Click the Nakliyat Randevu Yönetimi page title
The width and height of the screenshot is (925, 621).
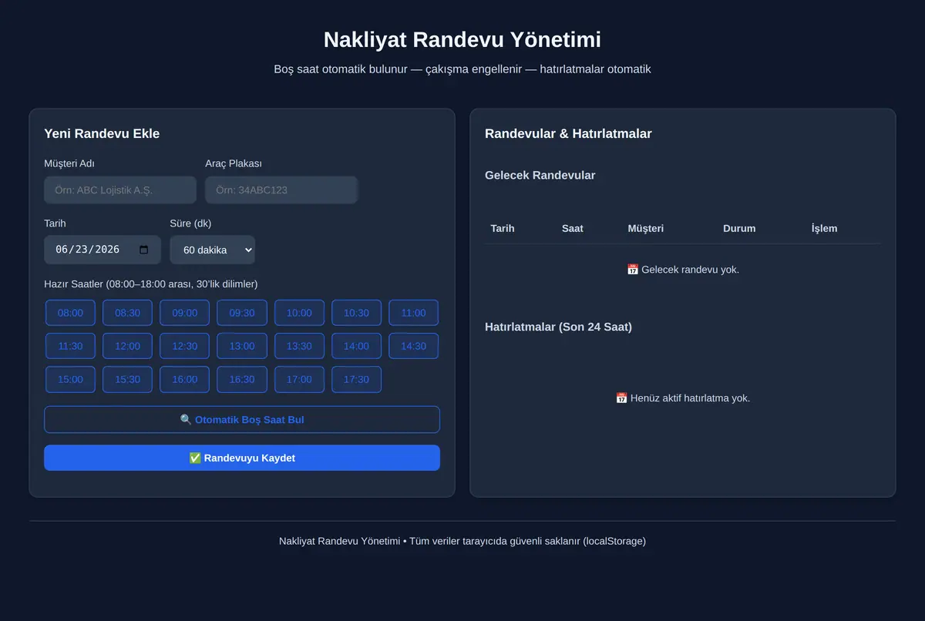pyautogui.click(x=462, y=39)
